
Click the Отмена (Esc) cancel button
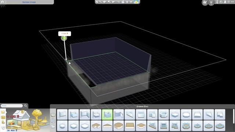coord(142,106)
